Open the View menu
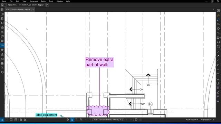Viewport: 221px width, 124px height. (x=25, y=1)
